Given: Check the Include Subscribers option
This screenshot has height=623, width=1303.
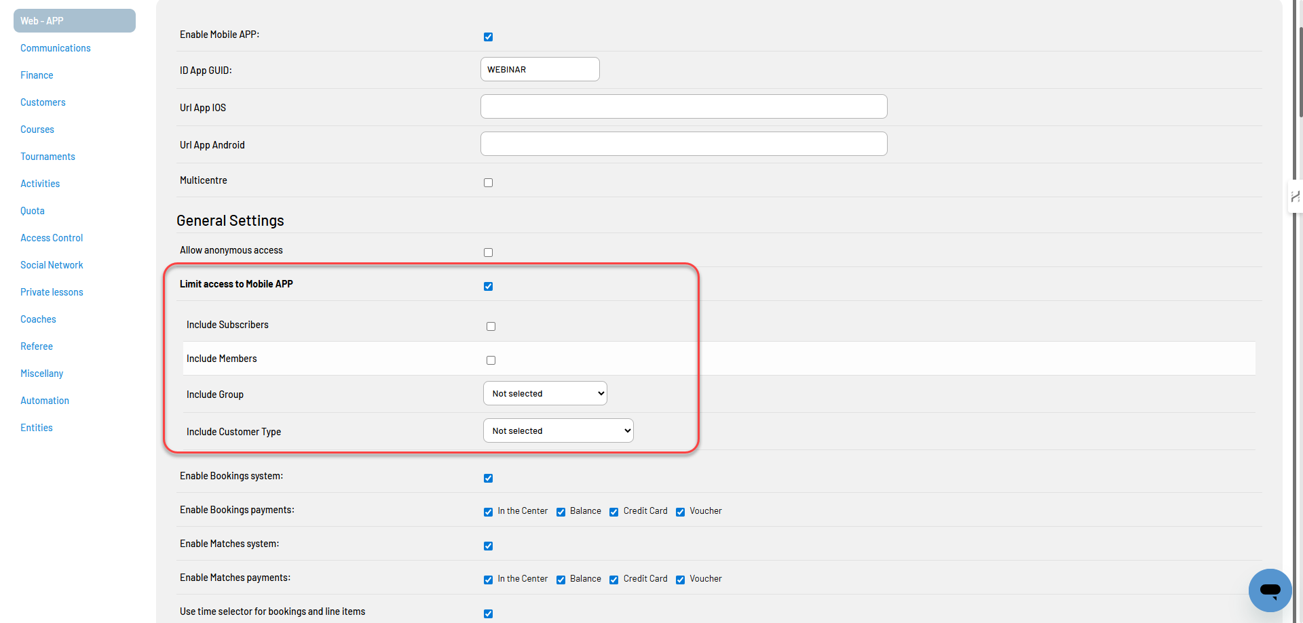Looking at the screenshot, I should pyautogui.click(x=491, y=326).
